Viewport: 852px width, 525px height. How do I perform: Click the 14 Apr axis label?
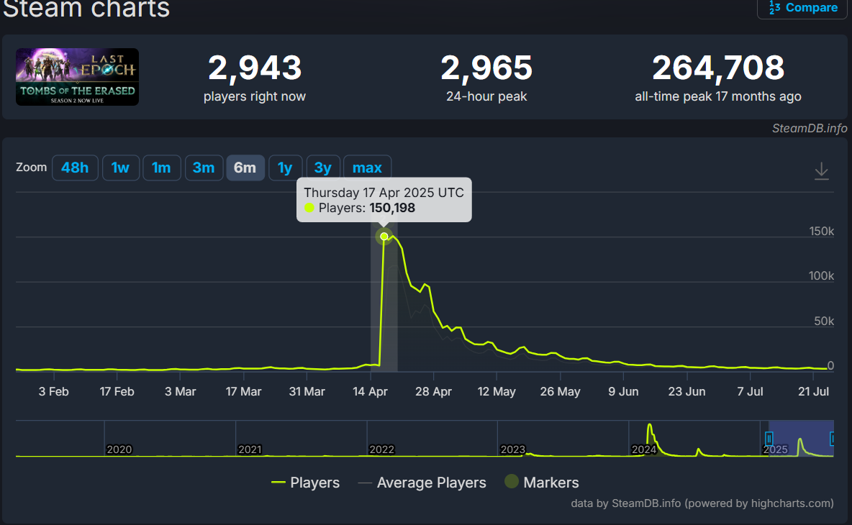(370, 391)
